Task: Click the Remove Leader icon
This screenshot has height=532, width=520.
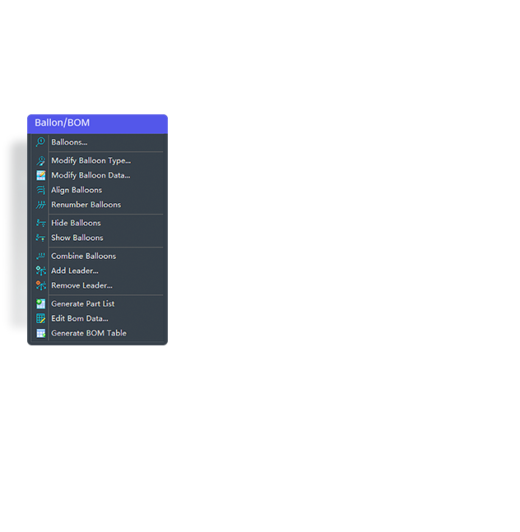Action: pos(40,285)
